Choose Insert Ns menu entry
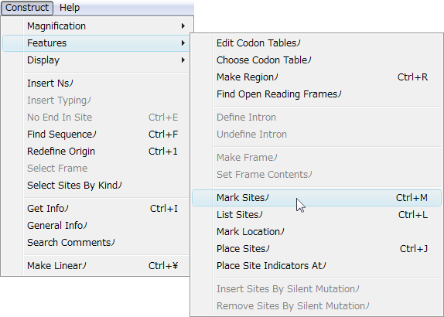Viewport: 444px width, 317px height. click(x=97, y=84)
